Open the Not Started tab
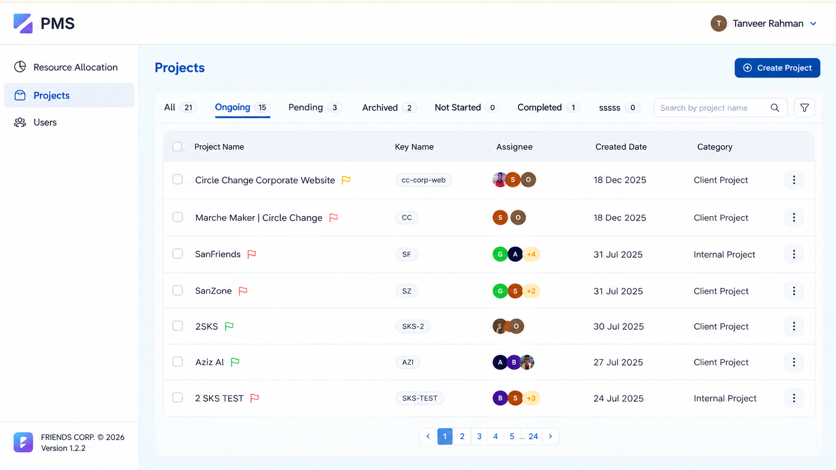Screen dimensions: 836x470 466,107
